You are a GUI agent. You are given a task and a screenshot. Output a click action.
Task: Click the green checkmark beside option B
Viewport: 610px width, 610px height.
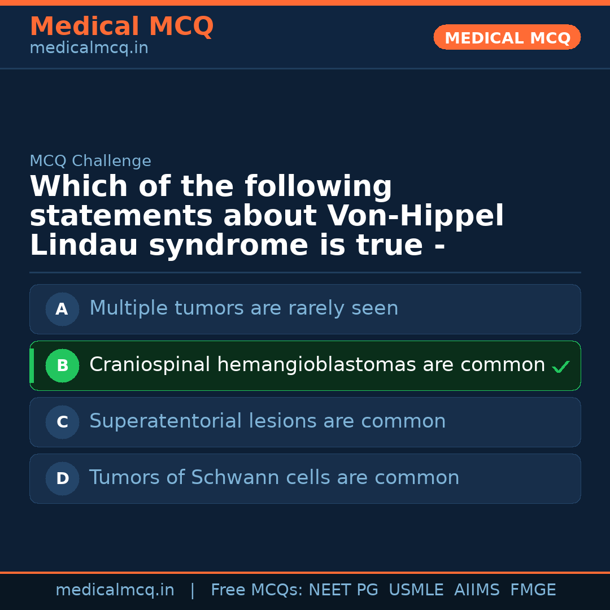point(560,367)
